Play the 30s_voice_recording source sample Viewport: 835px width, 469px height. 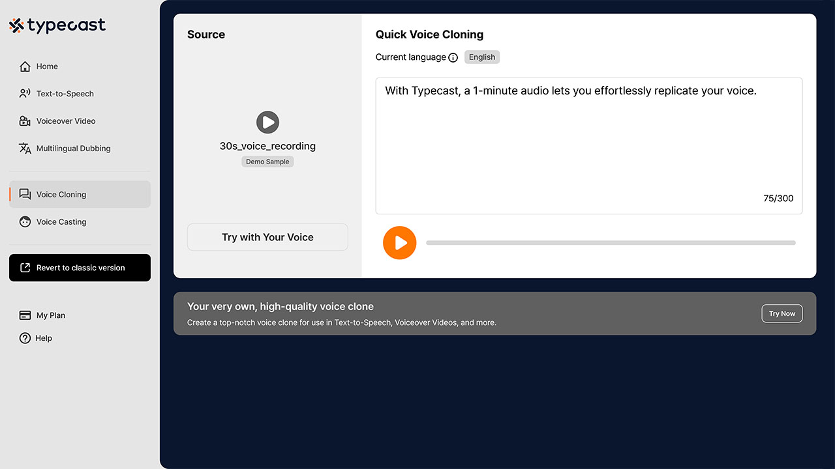267,122
